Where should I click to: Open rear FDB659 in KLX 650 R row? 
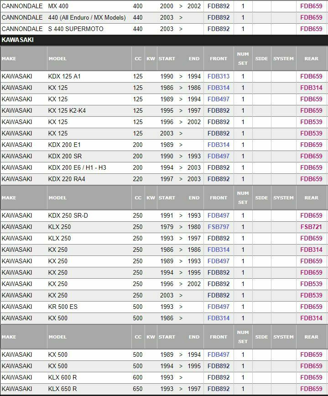(311, 389)
